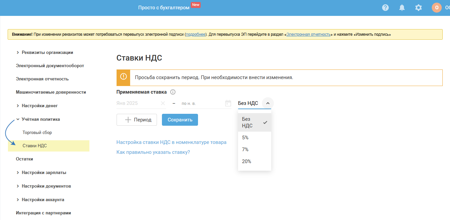
Task: Follow the подробнее link in warning
Action: pos(196,34)
